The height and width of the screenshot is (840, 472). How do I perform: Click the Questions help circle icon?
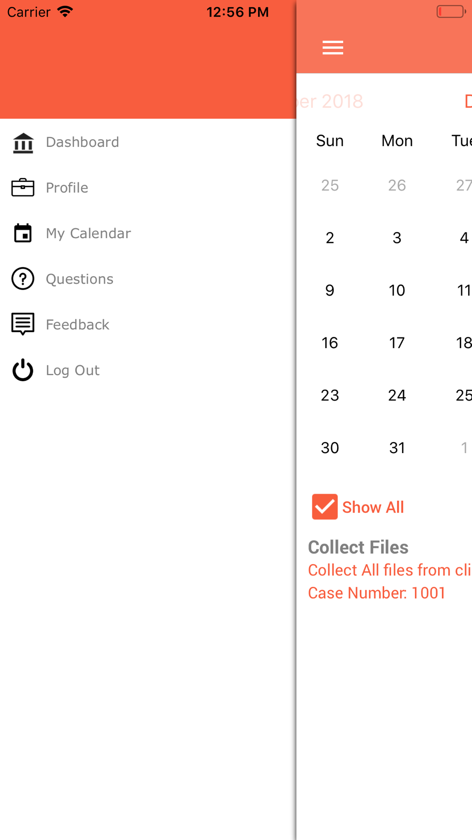[x=23, y=279]
